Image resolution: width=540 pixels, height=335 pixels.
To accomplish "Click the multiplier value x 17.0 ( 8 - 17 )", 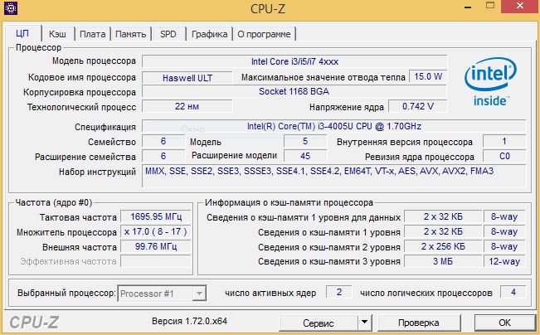I will click(156, 231).
